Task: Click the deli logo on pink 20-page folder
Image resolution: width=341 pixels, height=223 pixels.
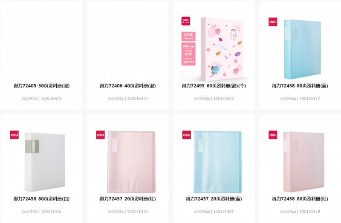Action: [101, 135]
